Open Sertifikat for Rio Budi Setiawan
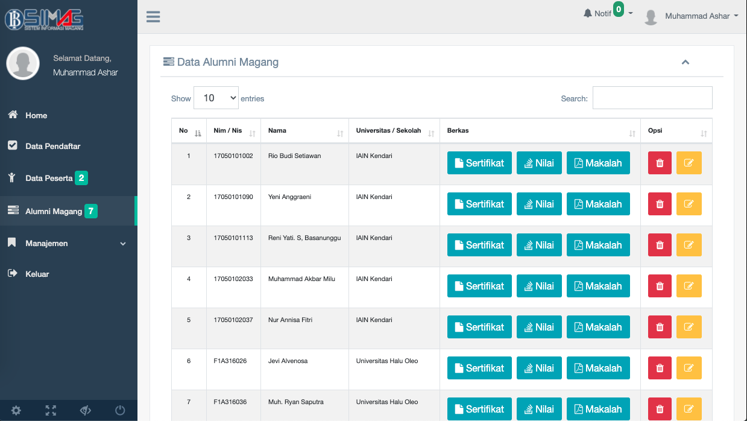Screen dimensions: 747x421 pos(479,163)
